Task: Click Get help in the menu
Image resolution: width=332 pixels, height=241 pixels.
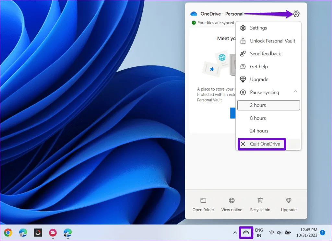Action: [x=259, y=67]
